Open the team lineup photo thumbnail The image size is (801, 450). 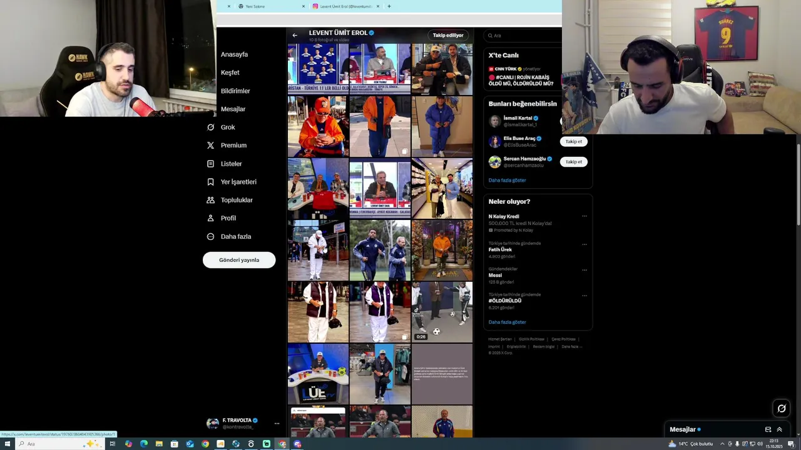(x=318, y=68)
